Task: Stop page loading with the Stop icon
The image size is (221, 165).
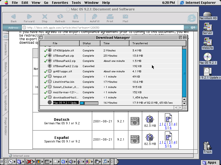Action: point(44,16)
